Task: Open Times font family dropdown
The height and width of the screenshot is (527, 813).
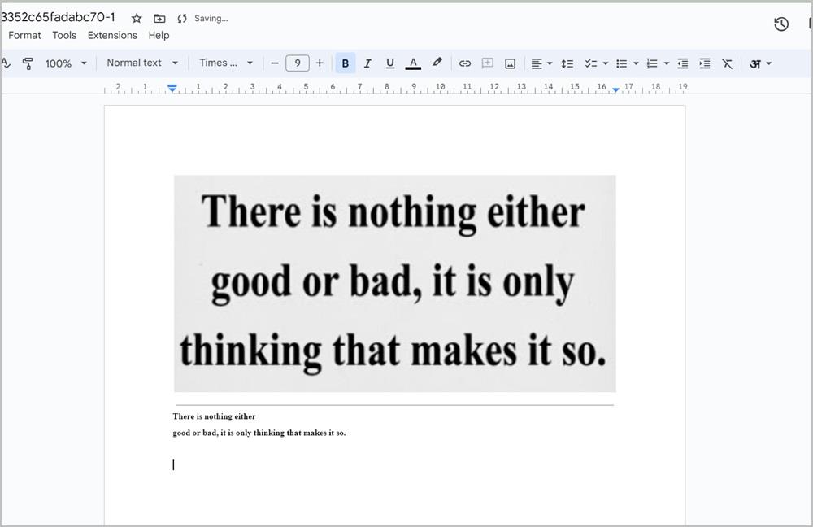Action: [226, 63]
